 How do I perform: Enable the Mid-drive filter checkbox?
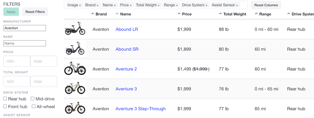(x=33, y=99)
